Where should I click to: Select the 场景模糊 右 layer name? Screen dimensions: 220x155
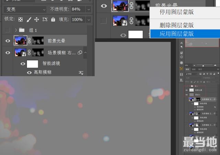[x=62, y=53]
